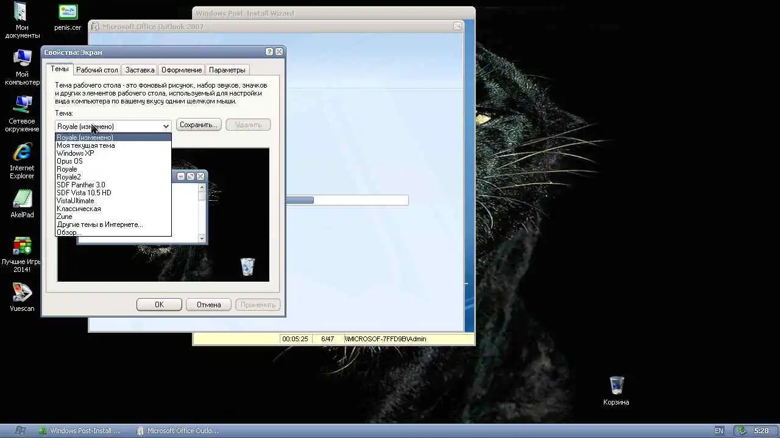Choose Zune theme from the list
The height and width of the screenshot is (438, 780).
113,217
